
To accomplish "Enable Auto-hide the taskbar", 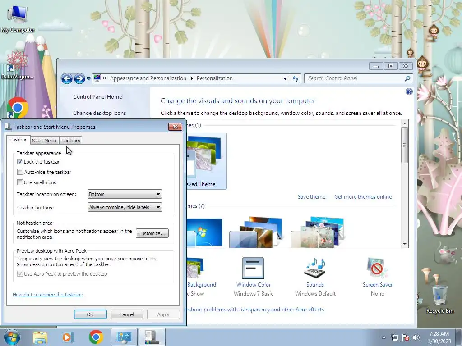I will pyautogui.click(x=20, y=172).
